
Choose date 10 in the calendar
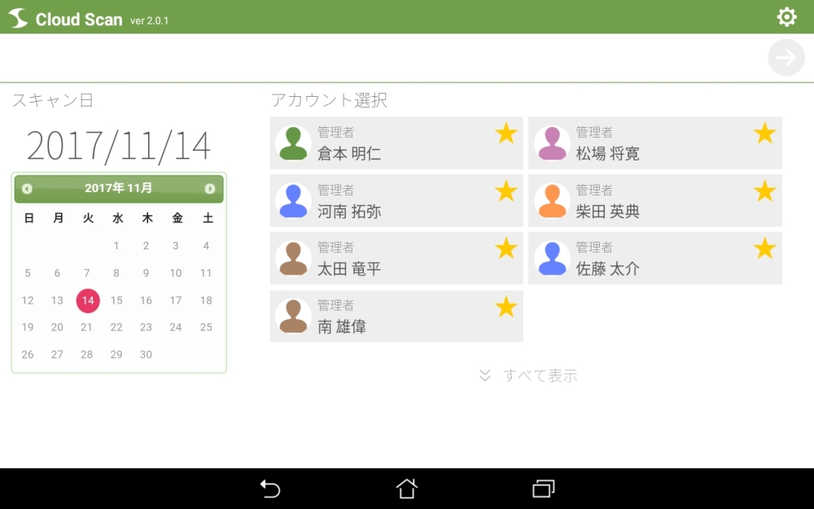coord(176,273)
